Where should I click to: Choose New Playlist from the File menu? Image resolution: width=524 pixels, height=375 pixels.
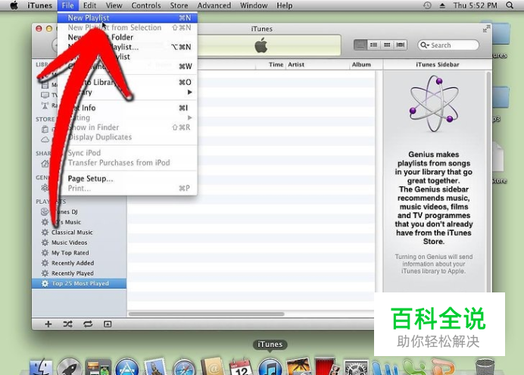(x=127, y=17)
